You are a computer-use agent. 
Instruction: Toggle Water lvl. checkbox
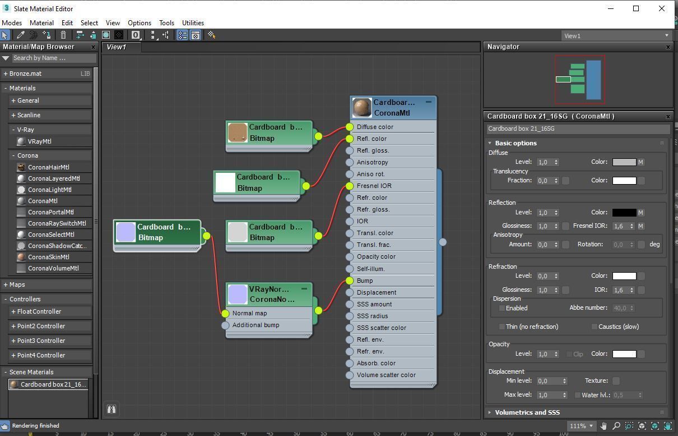(578, 395)
